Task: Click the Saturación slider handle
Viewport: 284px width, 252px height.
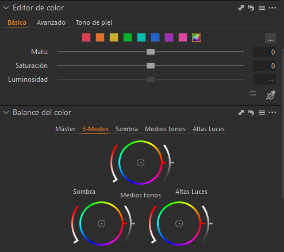Action: pyautogui.click(x=151, y=66)
